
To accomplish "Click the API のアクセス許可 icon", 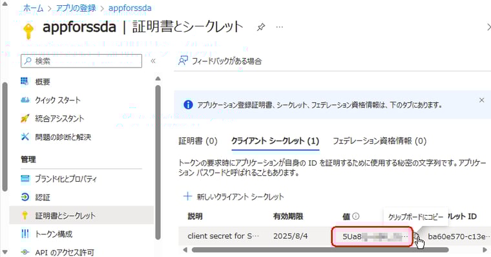I will tap(25, 252).
